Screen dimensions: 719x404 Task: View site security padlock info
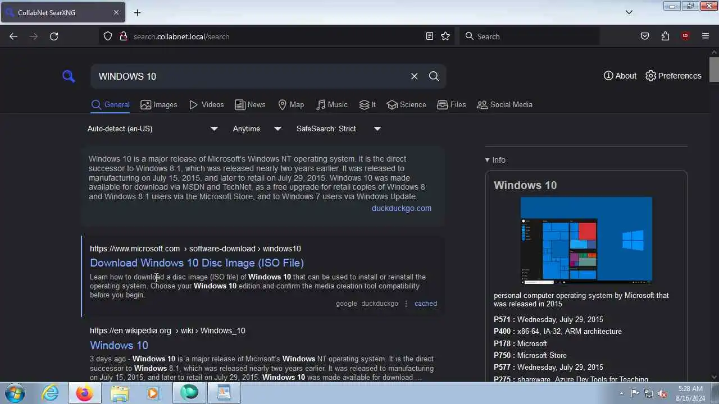click(x=124, y=36)
